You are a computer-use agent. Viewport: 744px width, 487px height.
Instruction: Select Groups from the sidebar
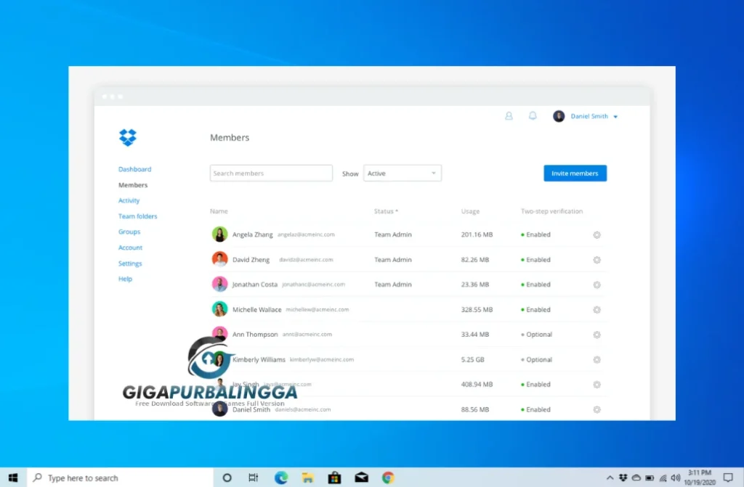129,232
